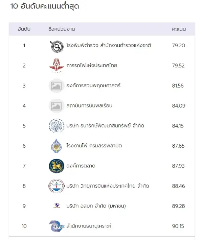The height and width of the screenshot is (240, 203).
Task: Click placeholder image beside สถาบันการบินพลเรือน
Action: point(56,106)
